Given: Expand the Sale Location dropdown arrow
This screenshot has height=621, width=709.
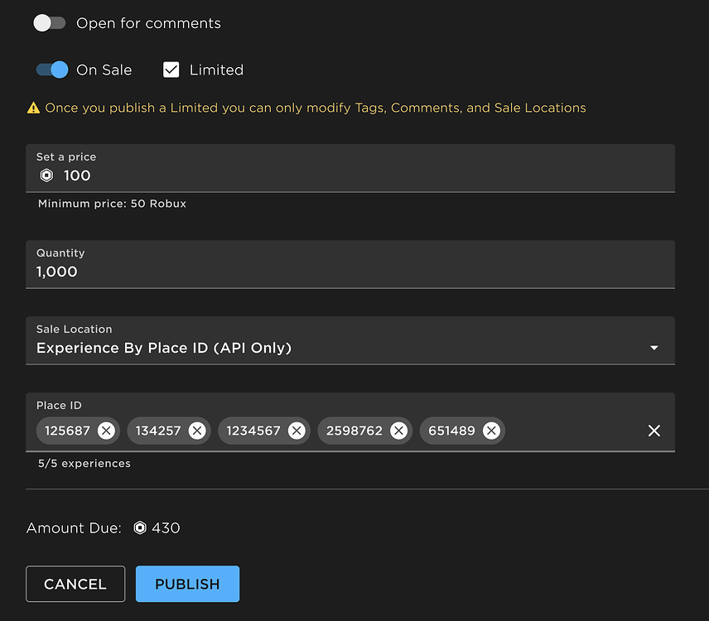Looking at the screenshot, I should click(x=654, y=348).
